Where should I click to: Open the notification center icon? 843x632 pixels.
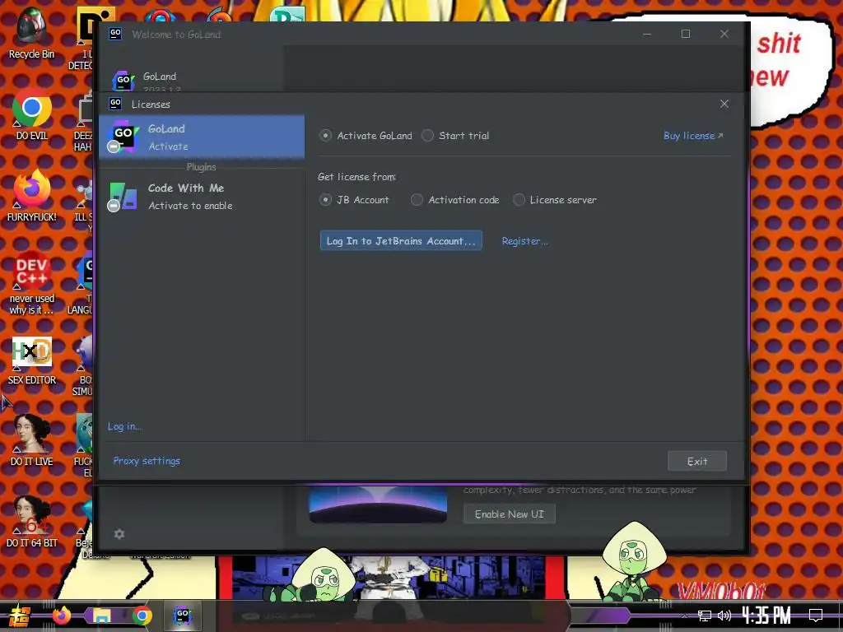(816, 616)
